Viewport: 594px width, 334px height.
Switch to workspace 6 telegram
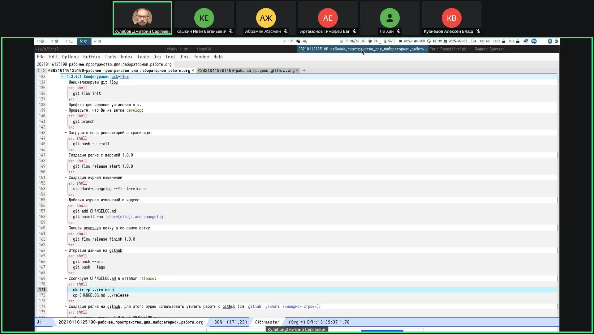98,41
